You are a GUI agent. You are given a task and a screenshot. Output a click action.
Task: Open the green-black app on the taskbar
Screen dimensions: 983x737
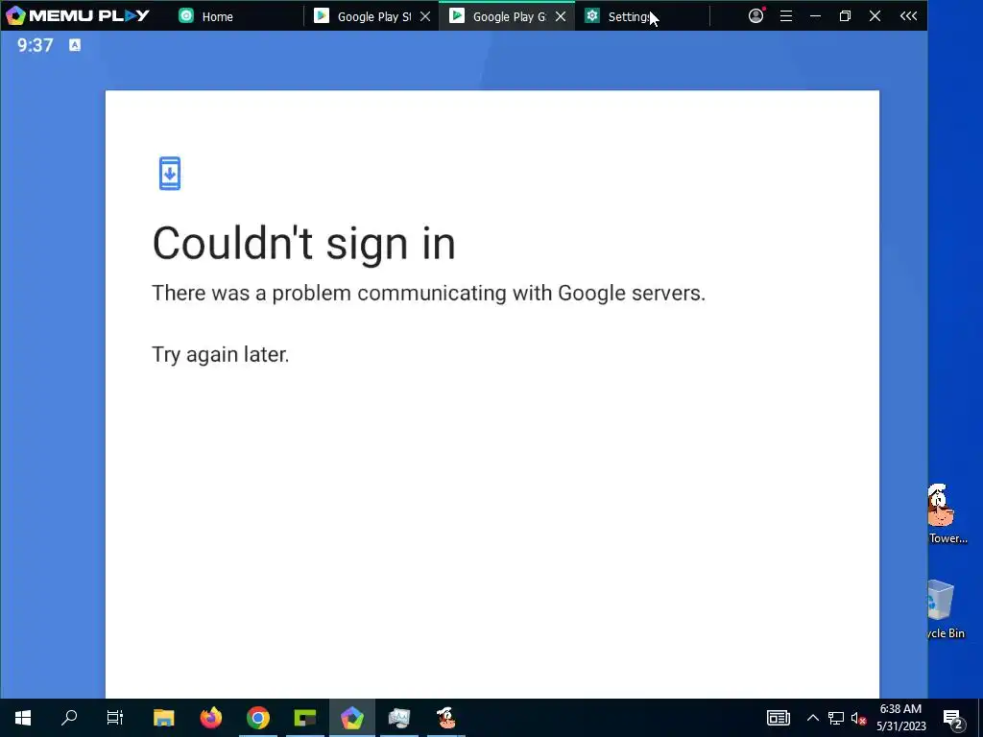click(305, 718)
